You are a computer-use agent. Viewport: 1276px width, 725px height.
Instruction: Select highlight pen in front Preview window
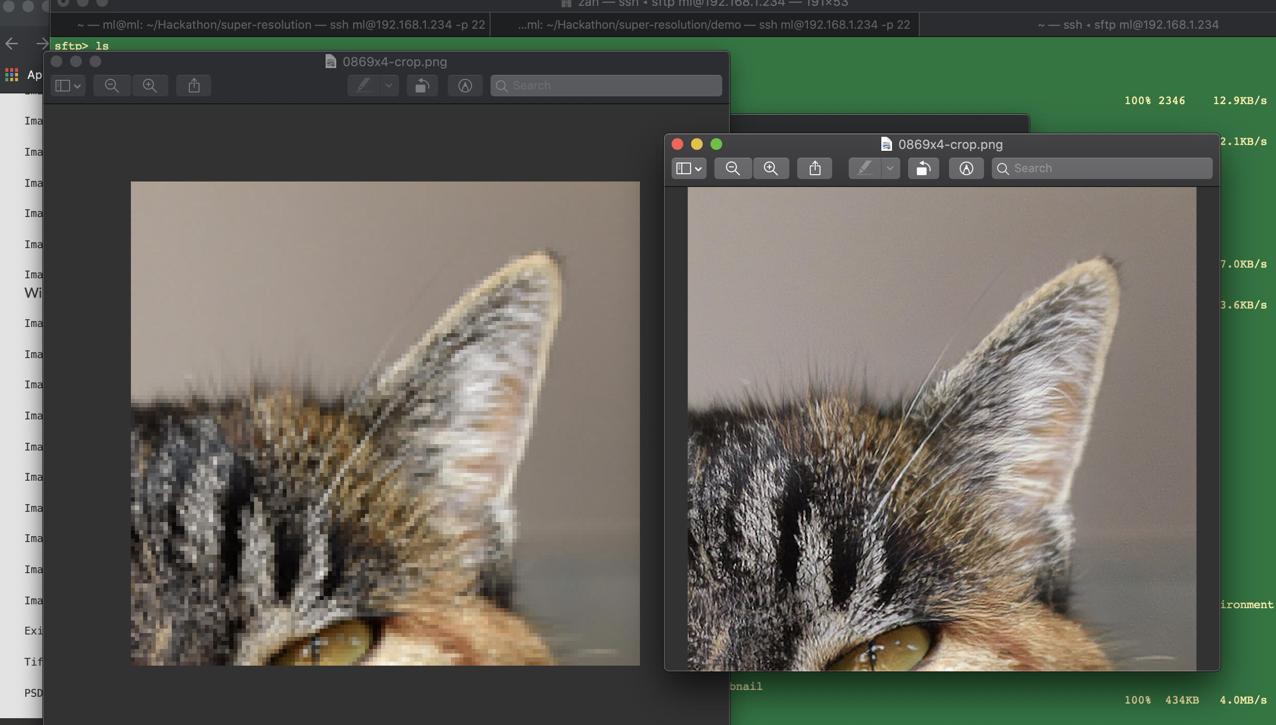[x=865, y=168]
